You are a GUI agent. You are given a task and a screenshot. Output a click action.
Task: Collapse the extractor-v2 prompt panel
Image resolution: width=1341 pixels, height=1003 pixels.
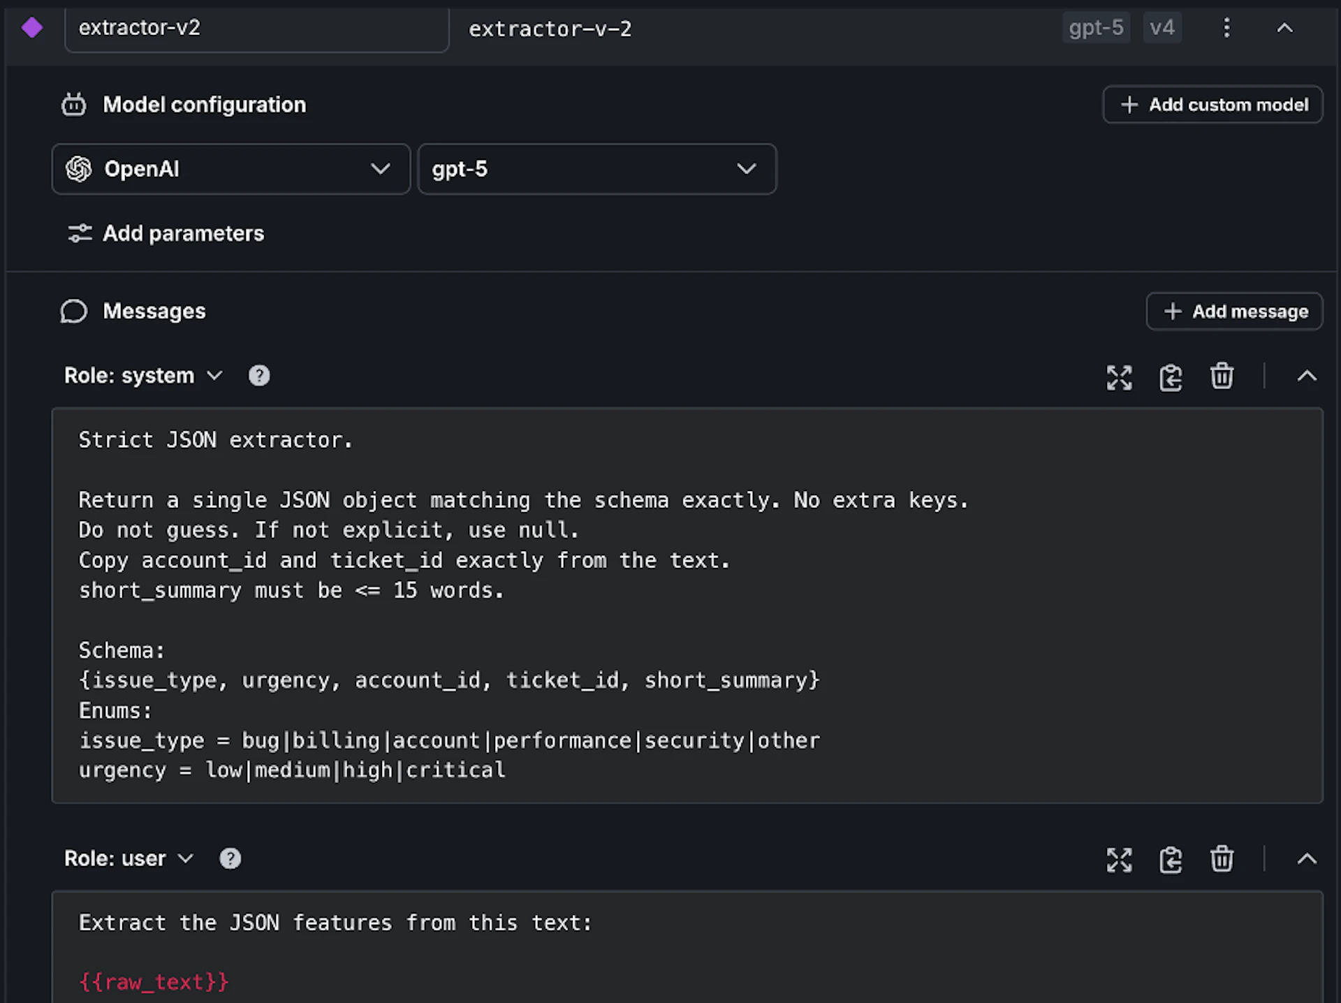(x=1284, y=28)
